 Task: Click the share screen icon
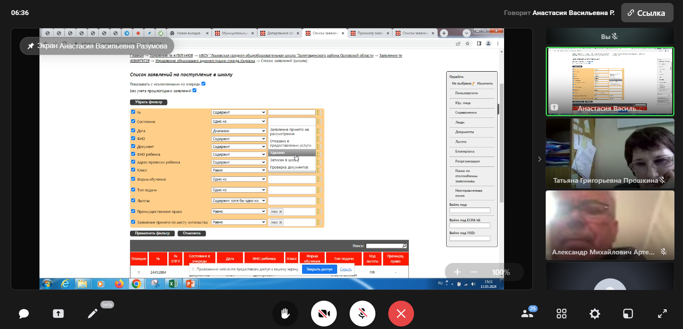click(x=58, y=314)
